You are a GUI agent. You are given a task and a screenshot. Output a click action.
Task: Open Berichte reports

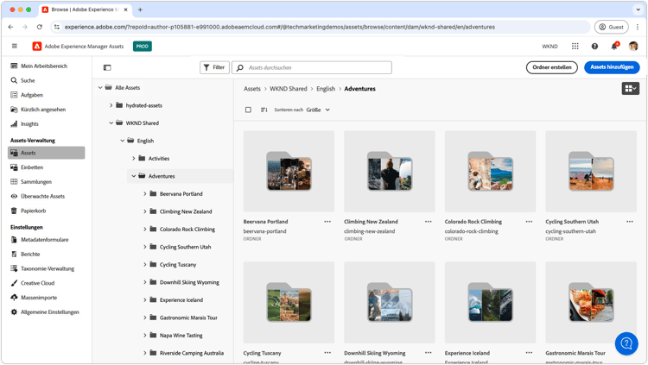[25, 254]
